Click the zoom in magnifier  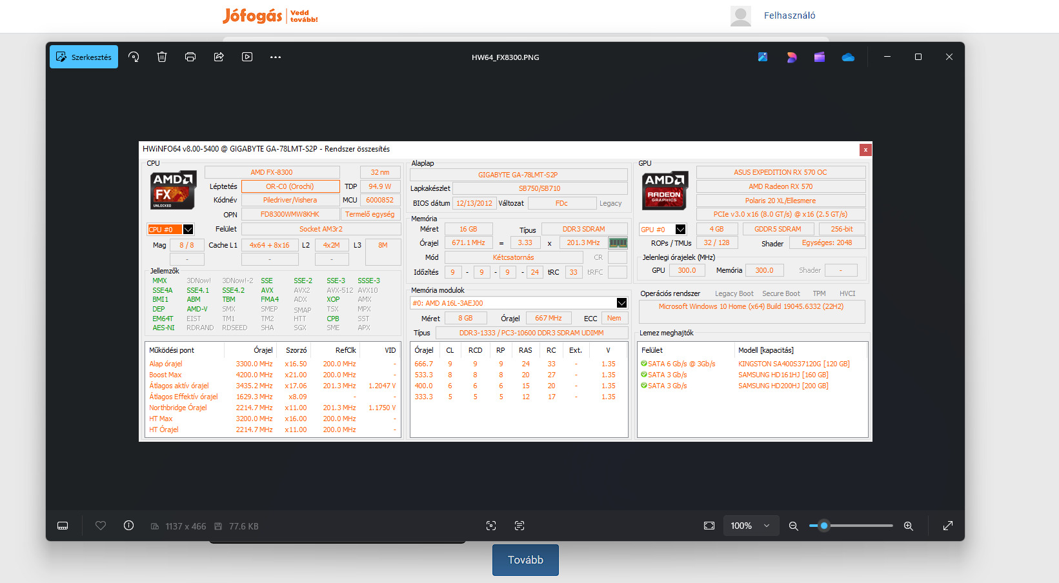(x=908, y=526)
